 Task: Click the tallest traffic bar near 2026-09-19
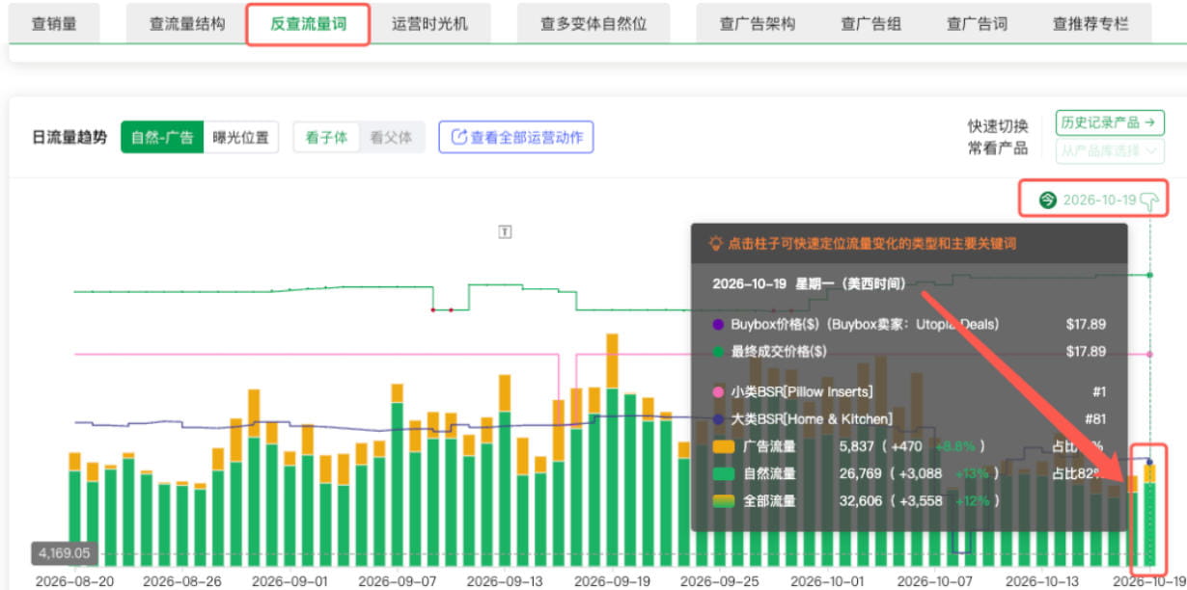[x=612, y=449]
